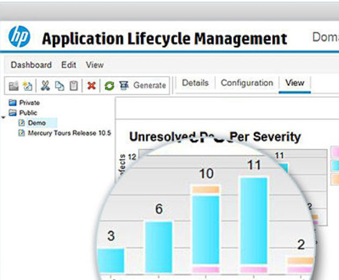Screen dimensions: 339x280
Task: Open Mercury Tours Release 10.5 page
Action: click(x=69, y=133)
